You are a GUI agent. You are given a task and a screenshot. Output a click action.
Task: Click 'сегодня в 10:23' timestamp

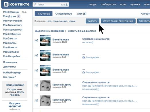click(60, 42)
